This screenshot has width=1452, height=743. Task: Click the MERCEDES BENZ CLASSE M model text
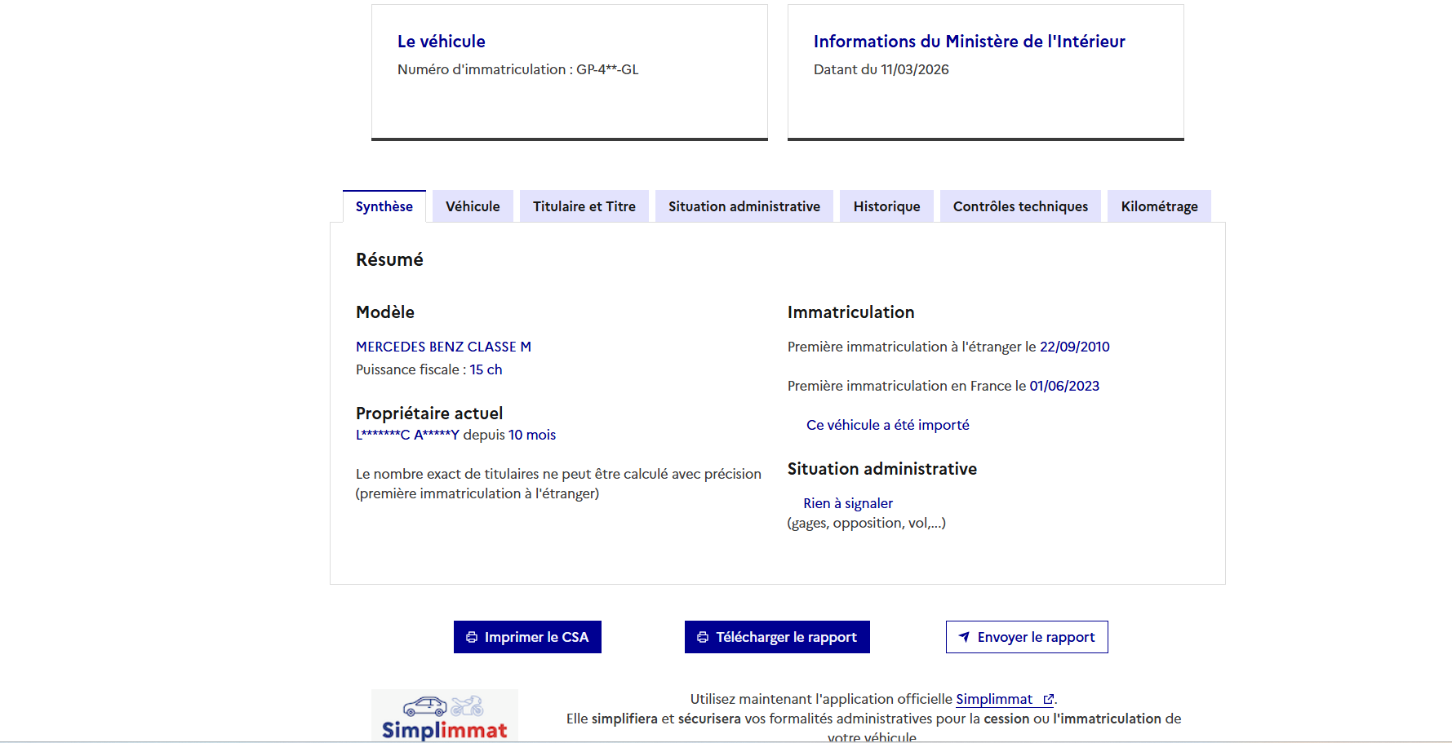point(443,347)
